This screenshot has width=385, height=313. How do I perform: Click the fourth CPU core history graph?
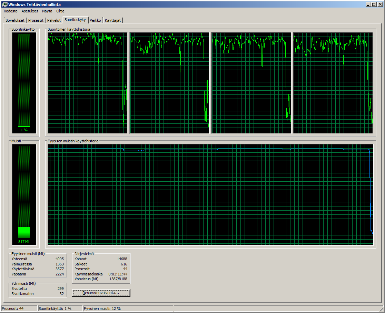coord(333,83)
